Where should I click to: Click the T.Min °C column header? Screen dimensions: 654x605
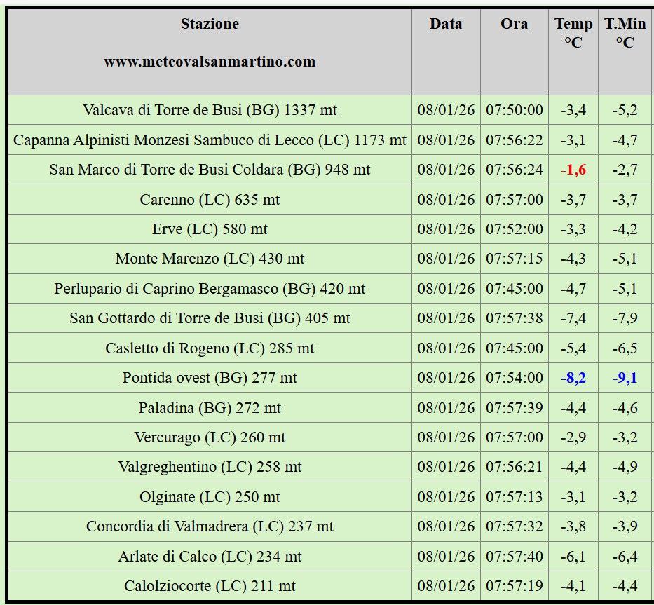pyautogui.click(x=625, y=33)
